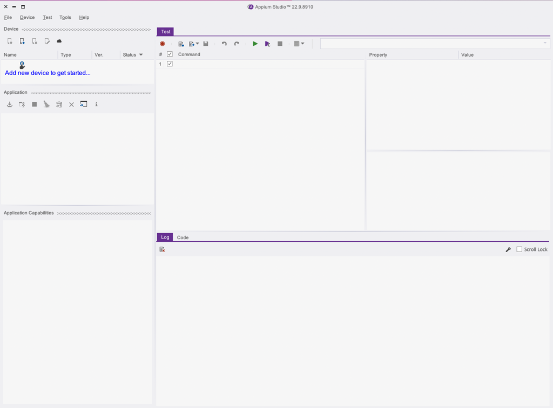Open the import test dropdown arrow
Screen dimensions: 553x408
(x=197, y=44)
